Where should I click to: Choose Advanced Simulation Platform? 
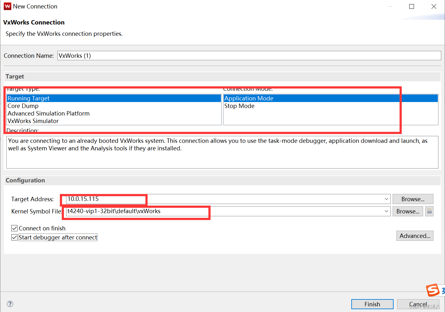48,113
